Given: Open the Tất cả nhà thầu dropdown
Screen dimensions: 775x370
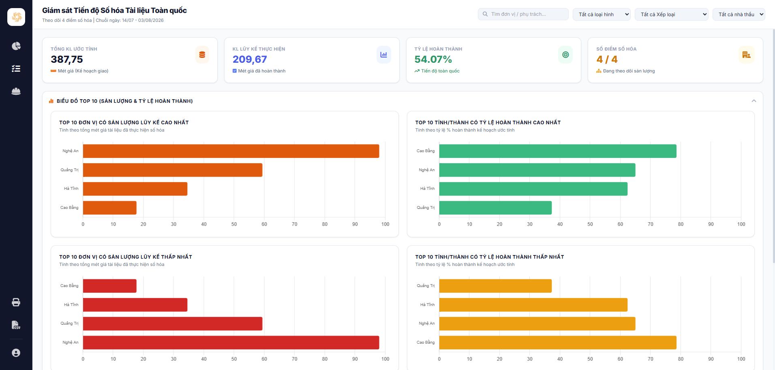Looking at the screenshot, I should [739, 14].
